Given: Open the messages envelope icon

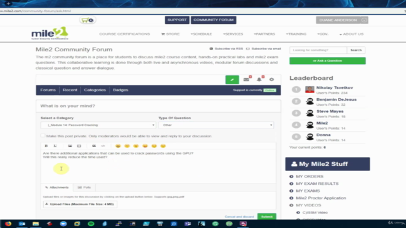Looking at the screenshot, I should pos(246,79).
